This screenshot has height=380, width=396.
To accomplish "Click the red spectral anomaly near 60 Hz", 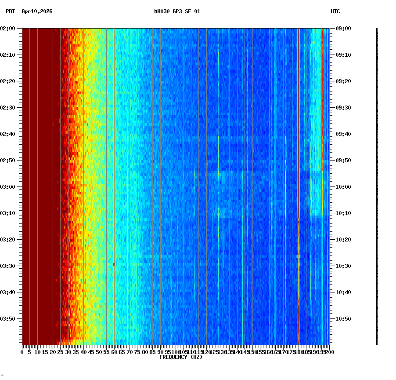I will pos(115,264).
